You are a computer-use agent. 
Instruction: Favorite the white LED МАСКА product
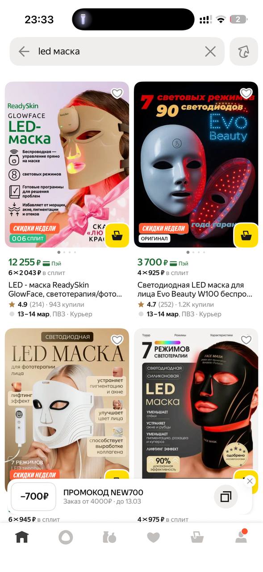click(x=117, y=340)
